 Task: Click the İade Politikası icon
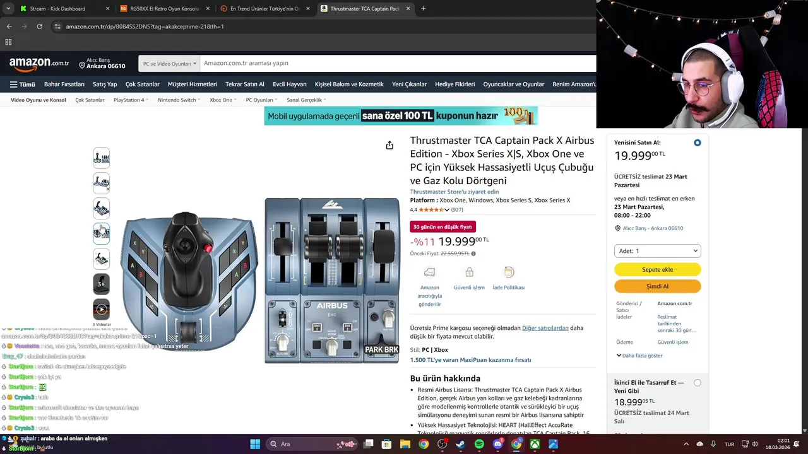(x=509, y=272)
